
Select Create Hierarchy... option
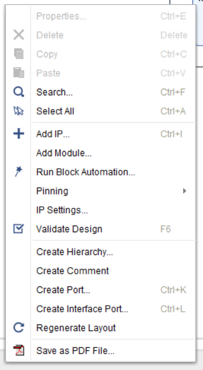[x=113, y=252]
